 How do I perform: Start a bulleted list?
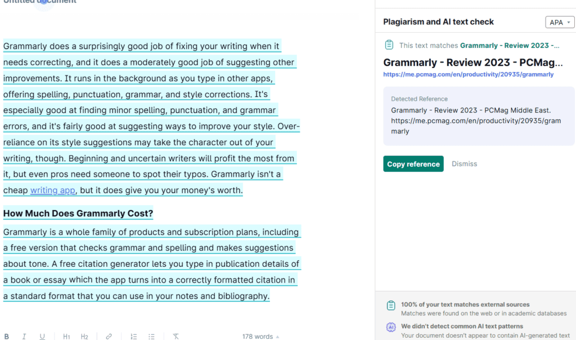(151, 337)
